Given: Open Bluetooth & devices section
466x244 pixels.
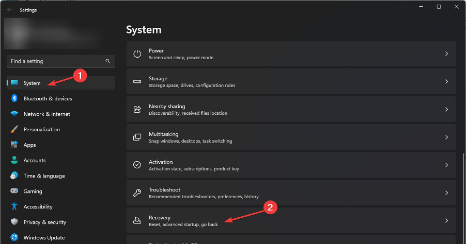Looking at the screenshot, I should point(61,98).
